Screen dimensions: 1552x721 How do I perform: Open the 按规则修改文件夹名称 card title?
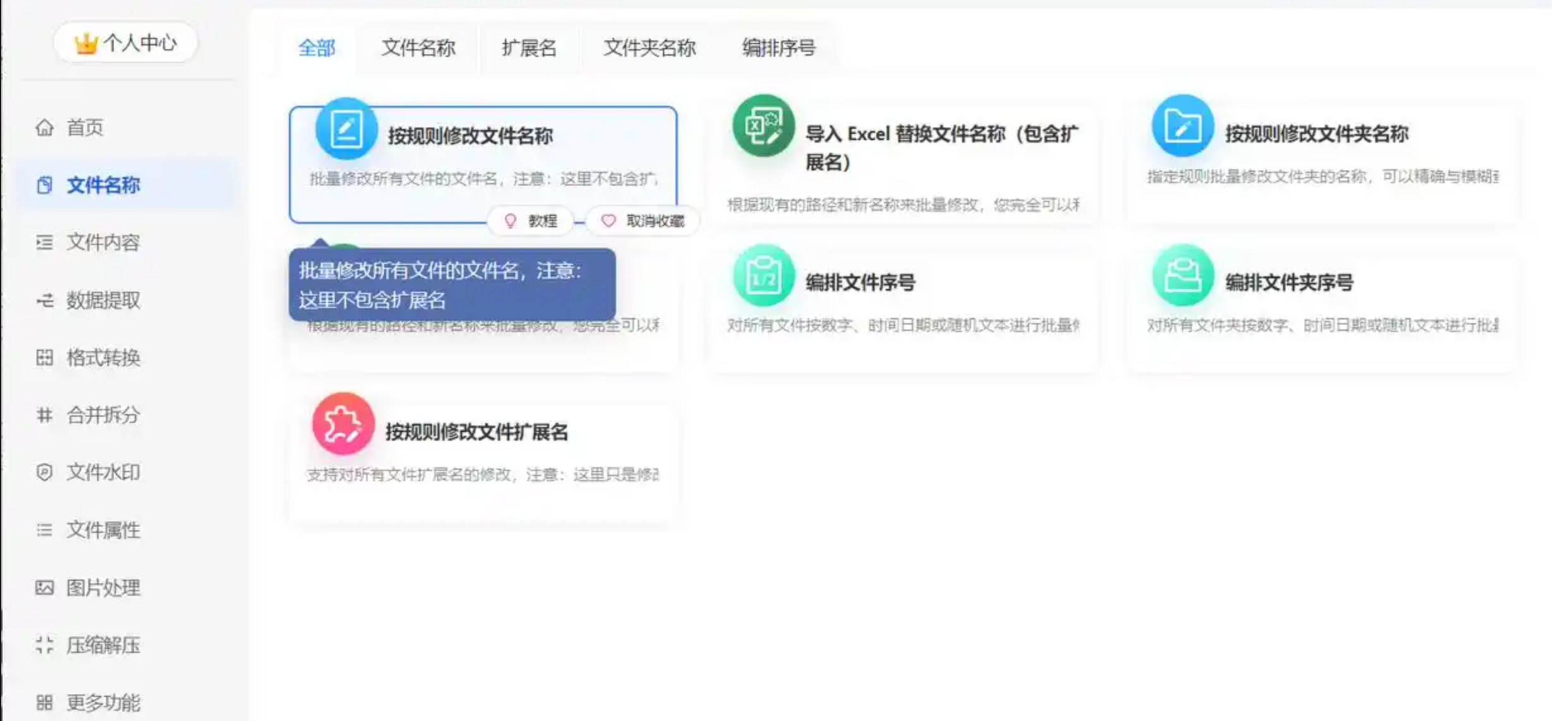click(x=1316, y=134)
